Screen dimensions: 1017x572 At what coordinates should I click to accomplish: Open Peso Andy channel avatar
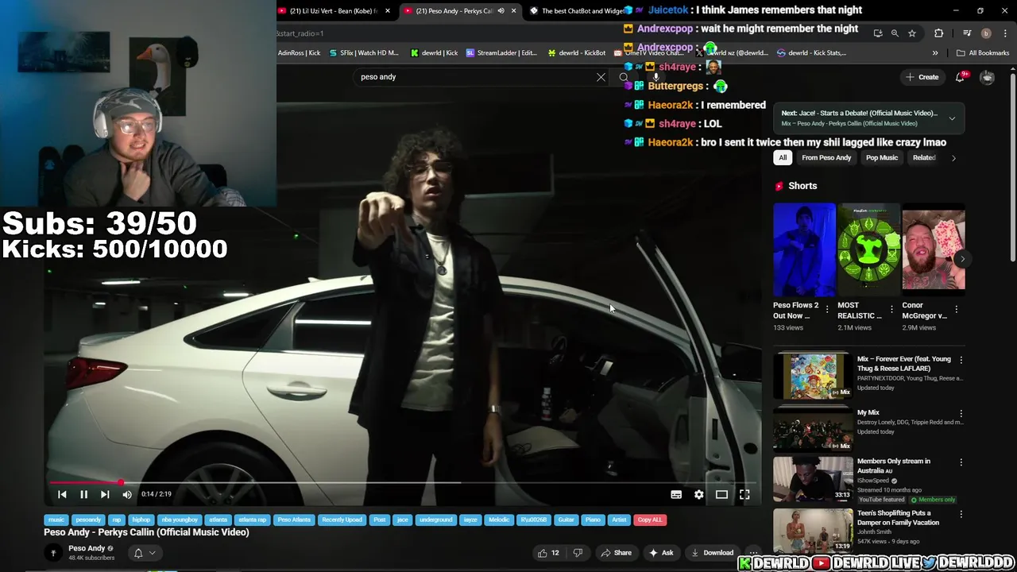pyautogui.click(x=53, y=553)
